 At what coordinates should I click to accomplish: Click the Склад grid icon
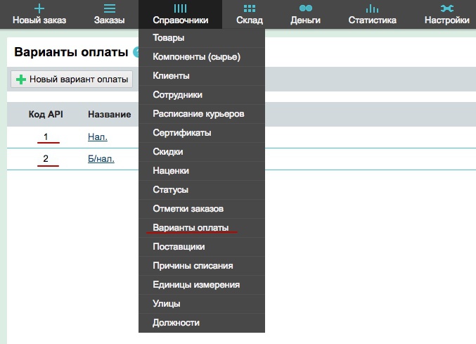pos(250,8)
